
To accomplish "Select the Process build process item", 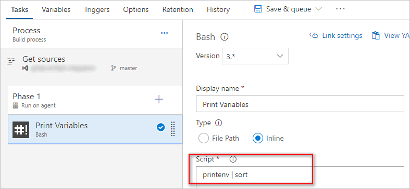I will click(x=92, y=35).
